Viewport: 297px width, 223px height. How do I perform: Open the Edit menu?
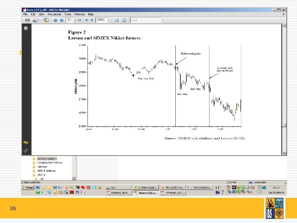tap(33, 14)
